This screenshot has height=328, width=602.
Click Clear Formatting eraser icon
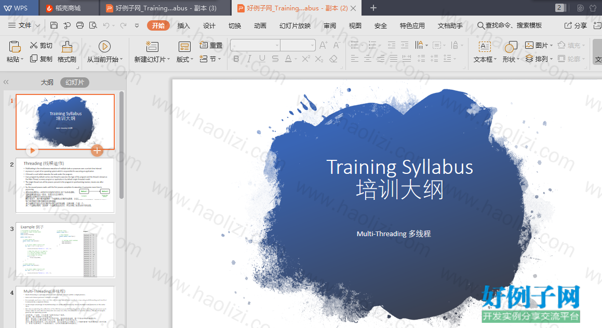333,59
